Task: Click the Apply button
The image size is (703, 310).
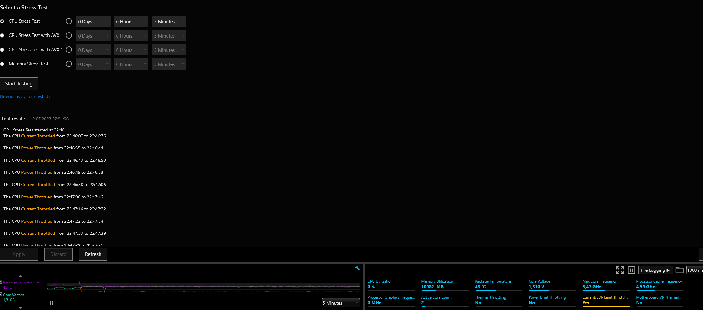Action: pos(19,254)
